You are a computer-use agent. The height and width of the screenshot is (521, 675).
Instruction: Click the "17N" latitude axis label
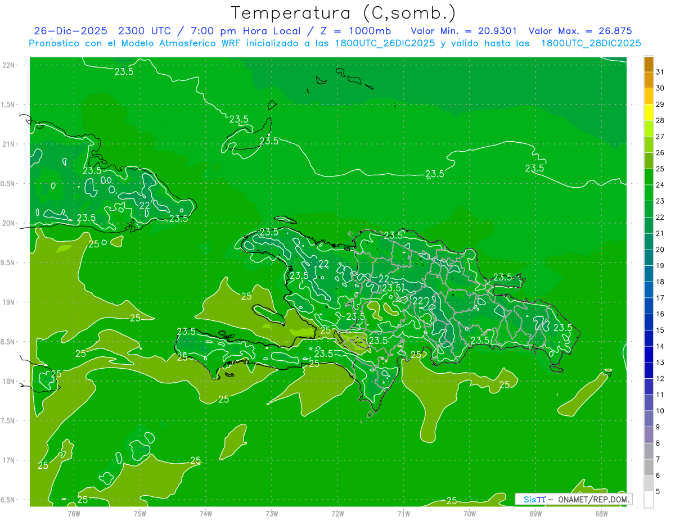click(8, 460)
